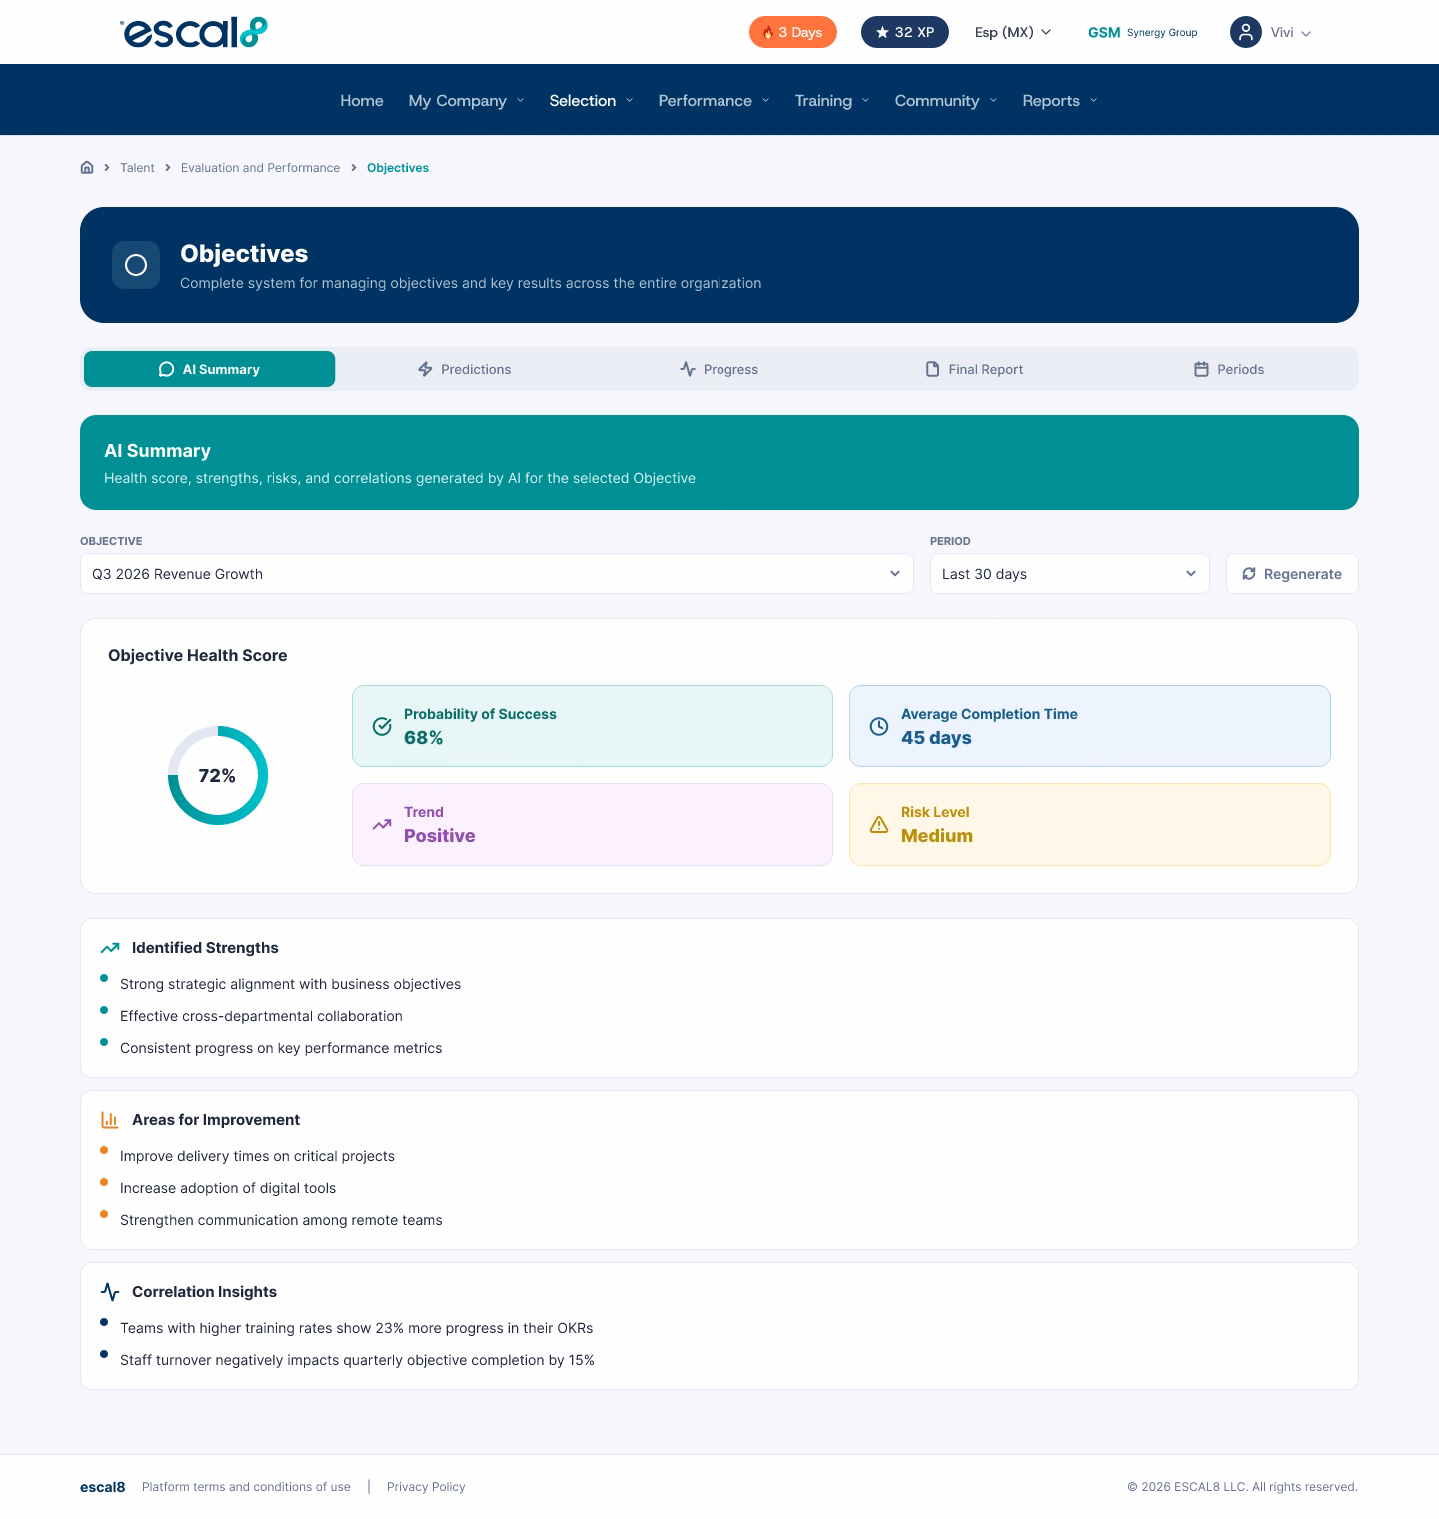Image resolution: width=1439 pixels, height=1519 pixels.
Task: Switch to the Progress tab
Action: (719, 369)
